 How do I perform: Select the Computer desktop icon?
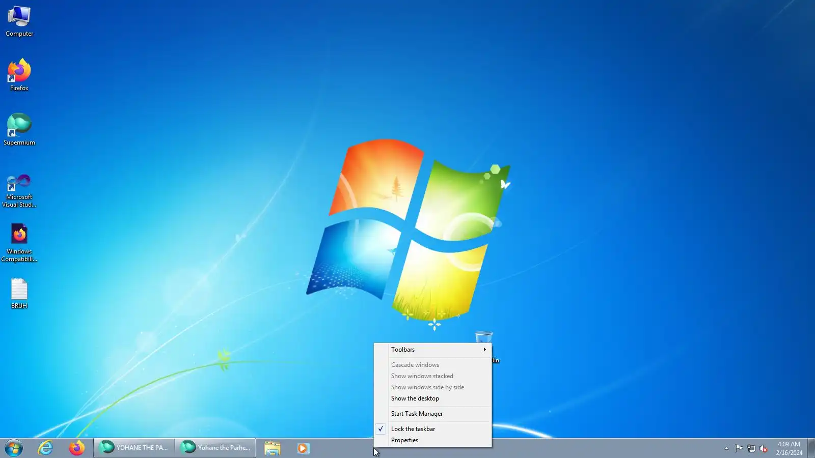(19, 21)
